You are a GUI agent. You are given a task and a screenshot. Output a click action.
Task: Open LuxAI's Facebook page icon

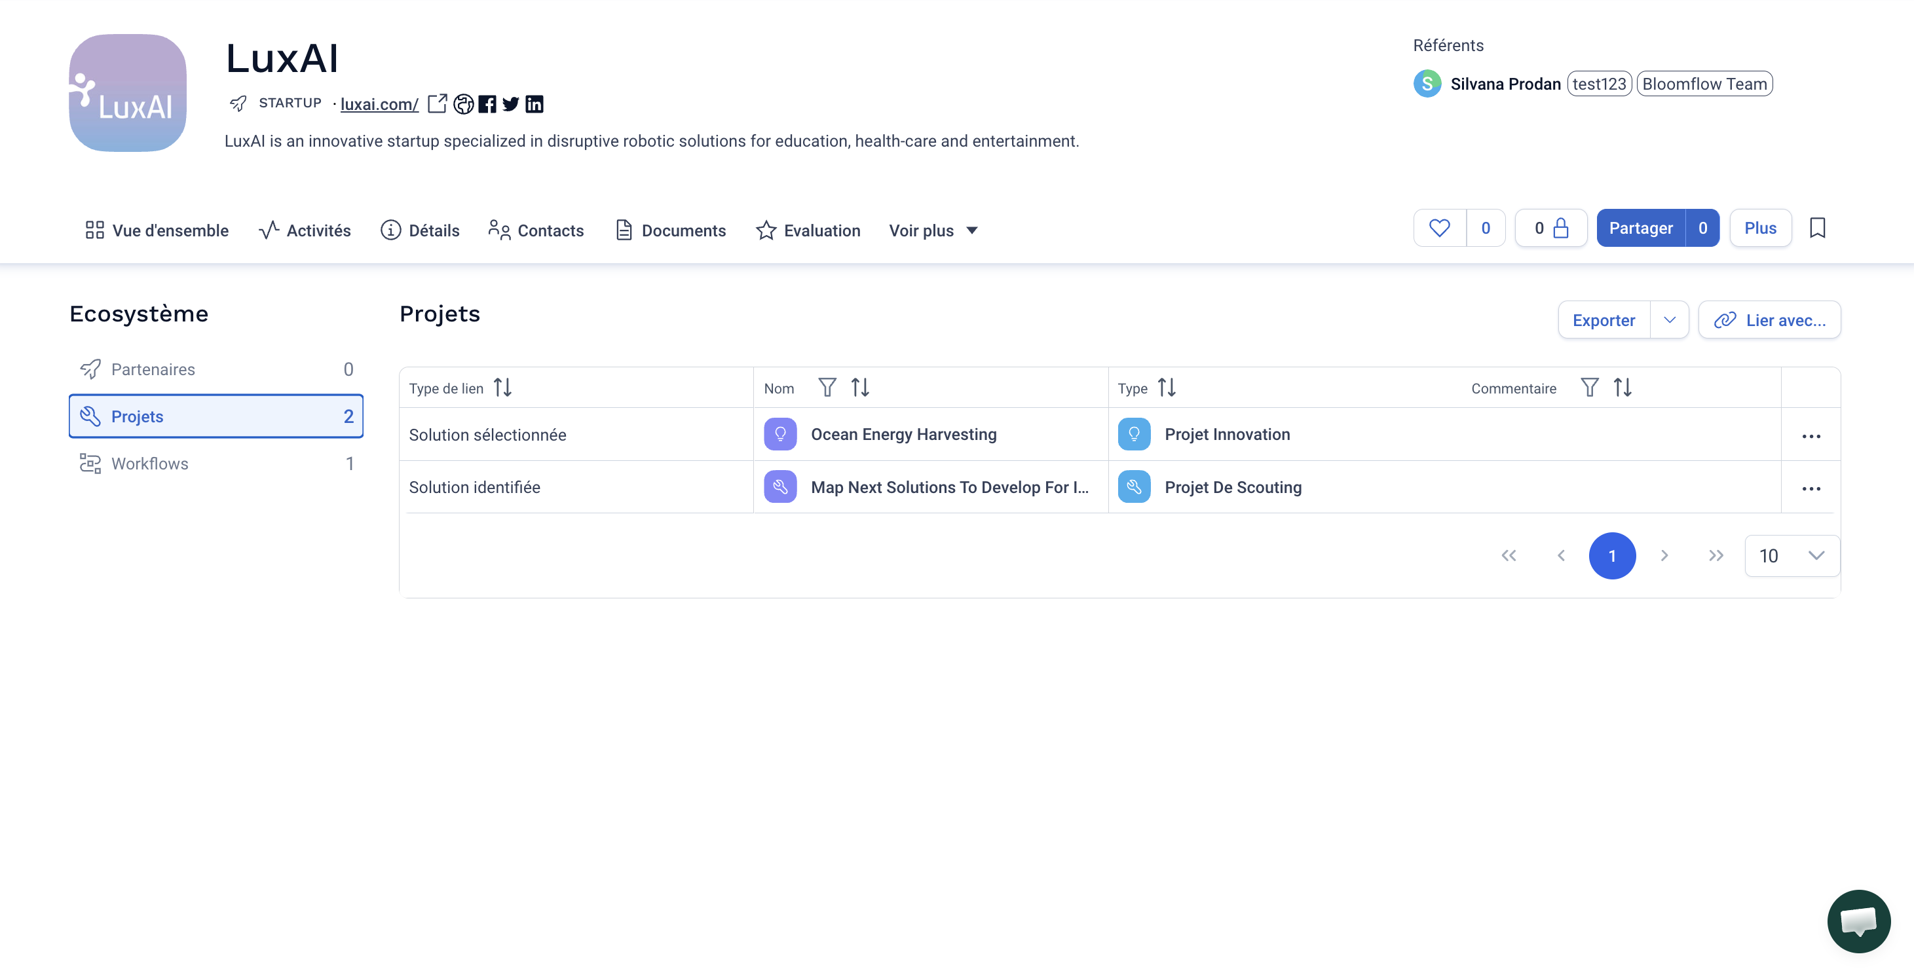[x=487, y=104]
